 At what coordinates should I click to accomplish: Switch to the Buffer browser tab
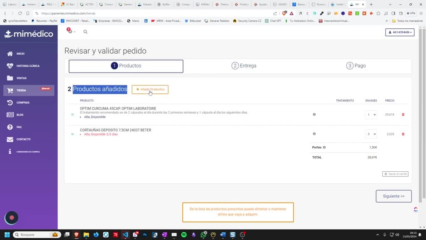pos(164,4)
